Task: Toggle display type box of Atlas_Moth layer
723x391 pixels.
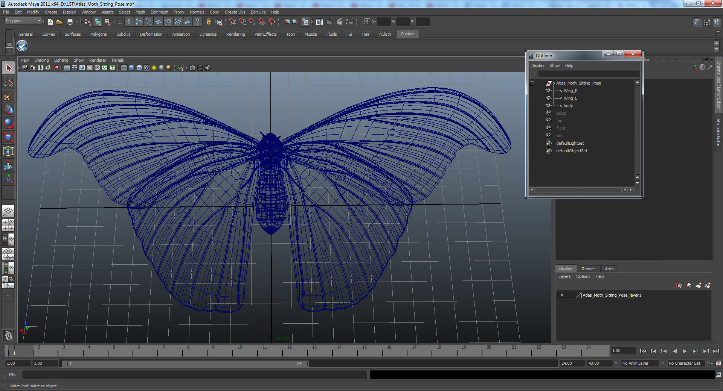Action: 570,295
